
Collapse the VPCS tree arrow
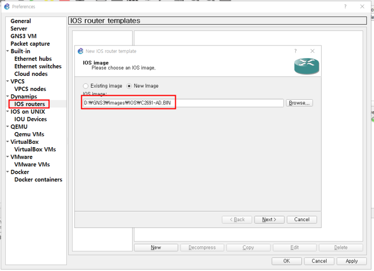(8, 81)
